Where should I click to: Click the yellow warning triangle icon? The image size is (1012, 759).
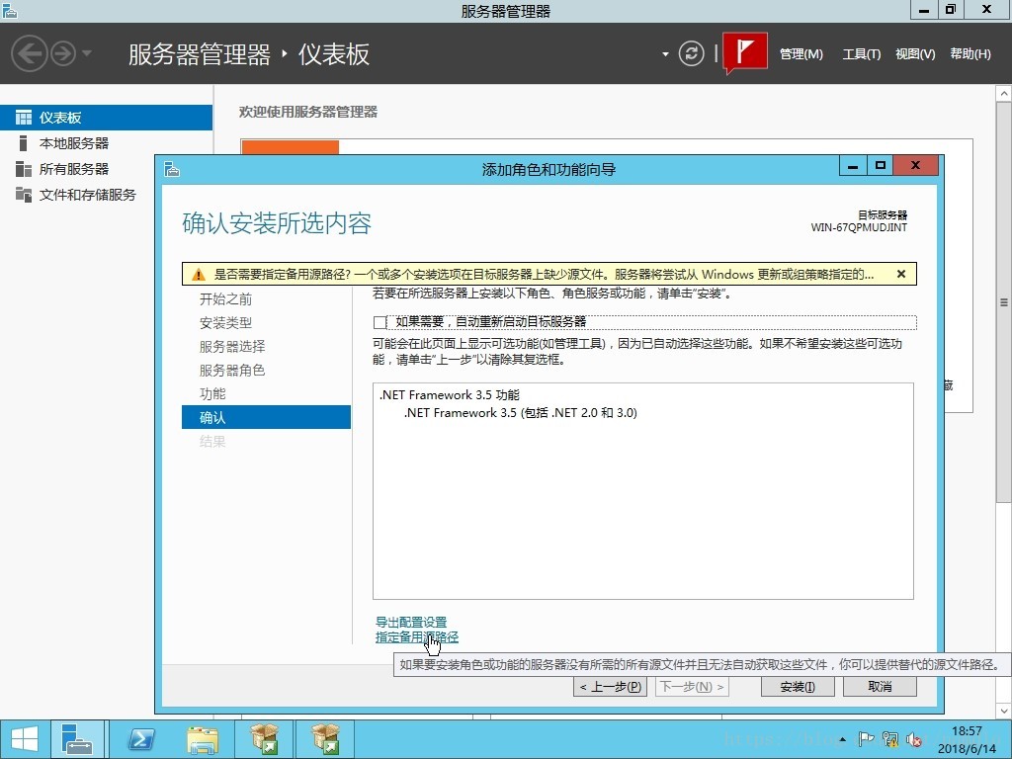(199, 275)
